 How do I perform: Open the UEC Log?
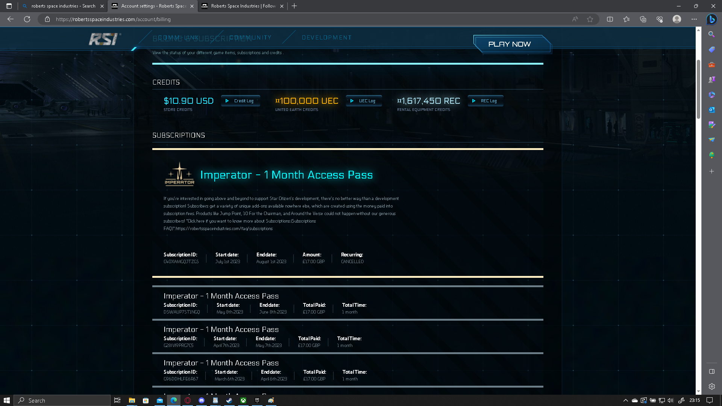click(364, 101)
